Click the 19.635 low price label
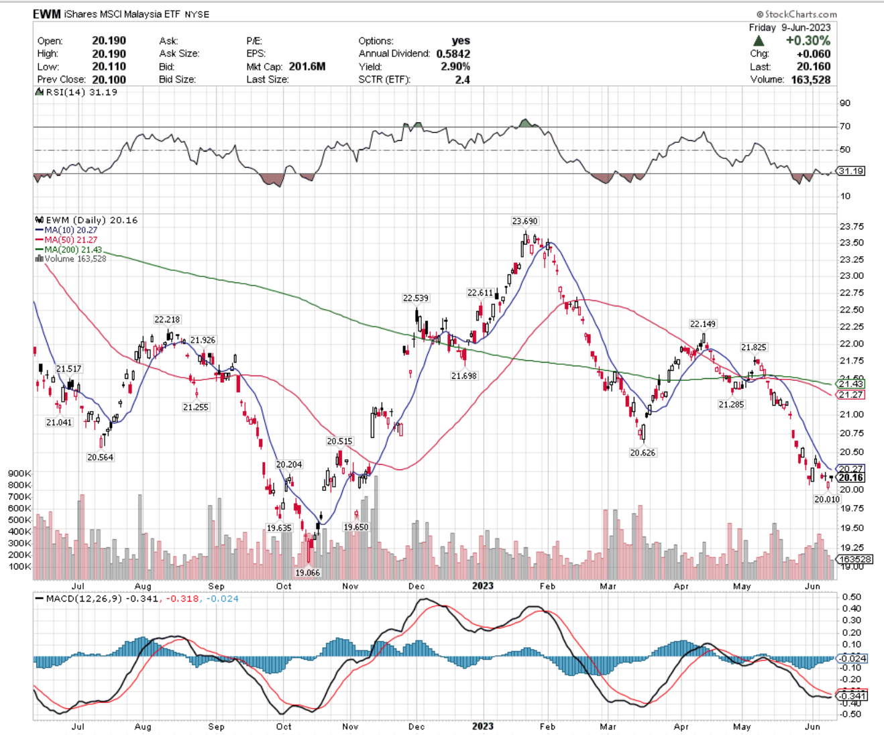 tap(279, 528)
